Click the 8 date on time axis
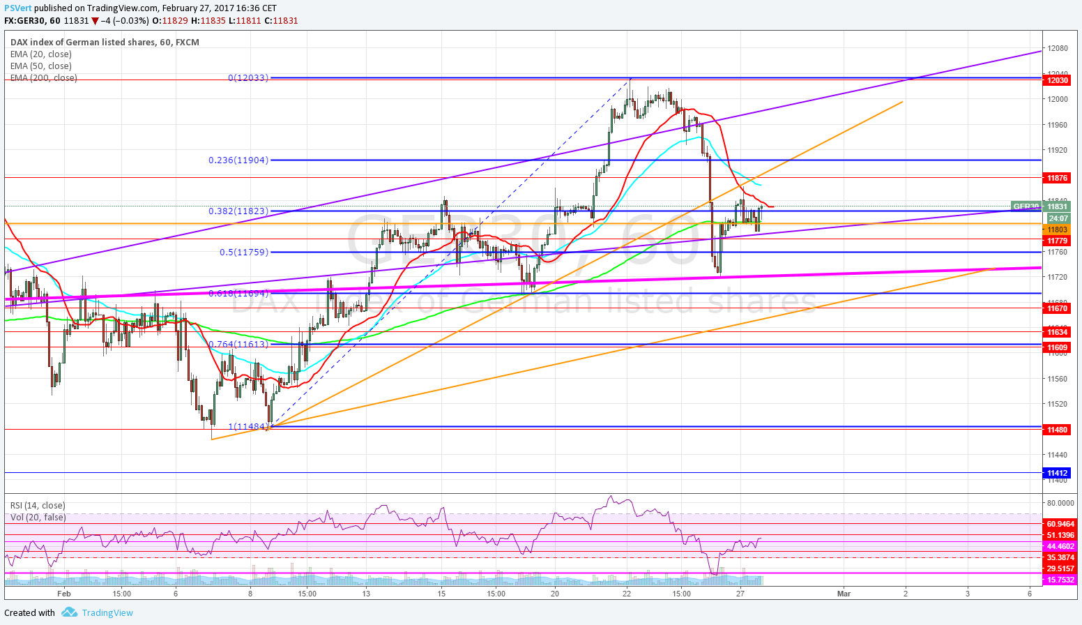This screenshot has height=625, width=1082. [250, 594]
